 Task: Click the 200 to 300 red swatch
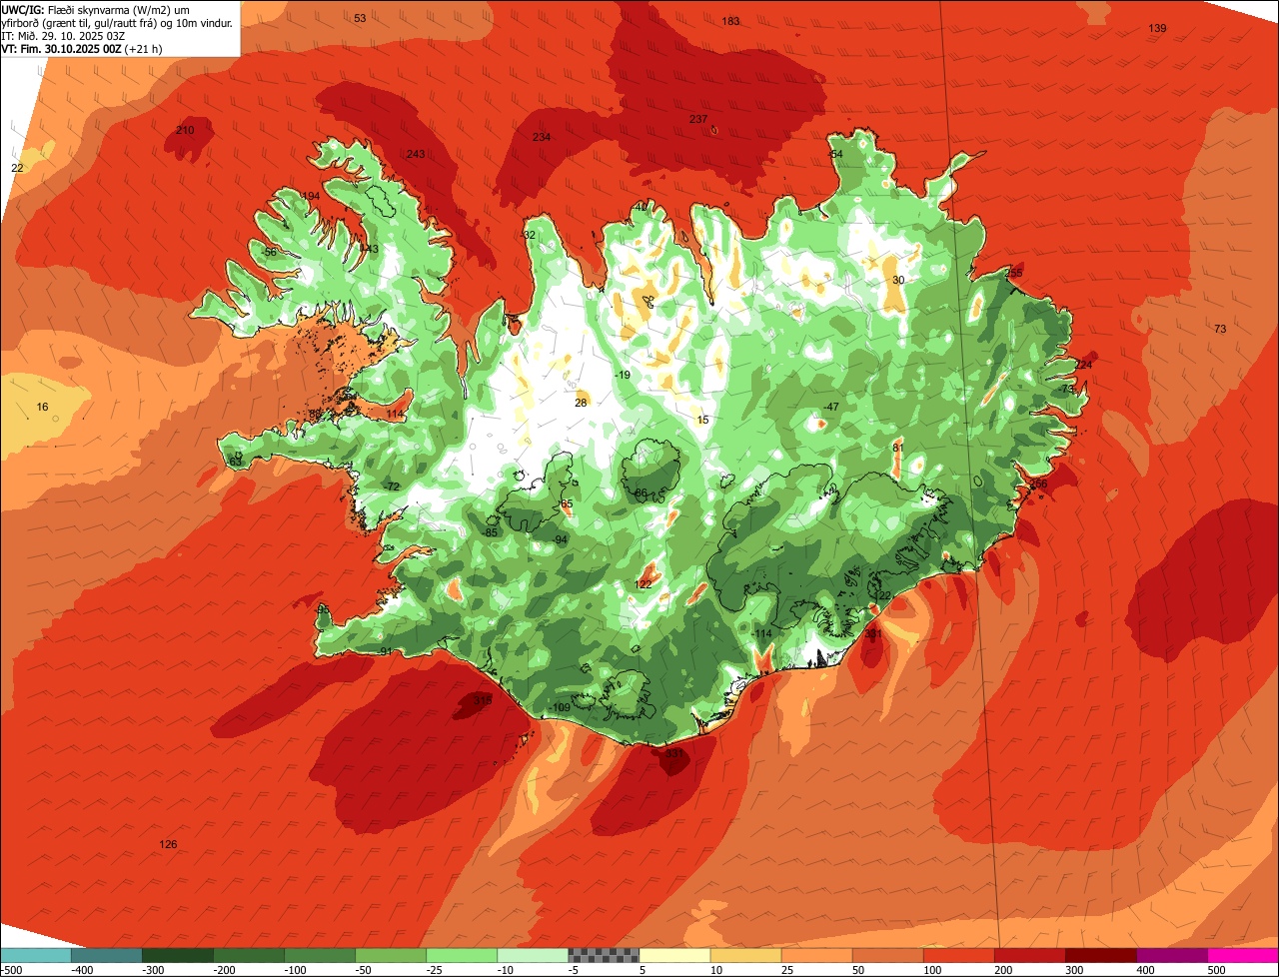(1029, 955)
